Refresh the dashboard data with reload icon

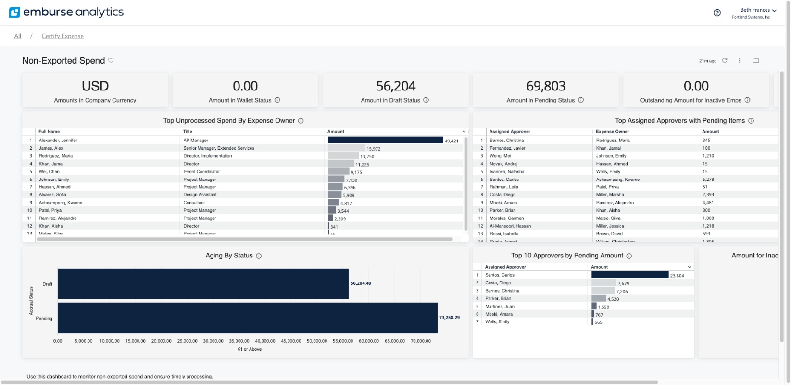pos(725,60)
